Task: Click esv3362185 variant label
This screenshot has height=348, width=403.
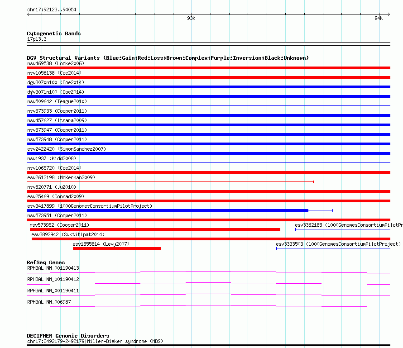Action: pyautogui.click(x=349, y=225)
